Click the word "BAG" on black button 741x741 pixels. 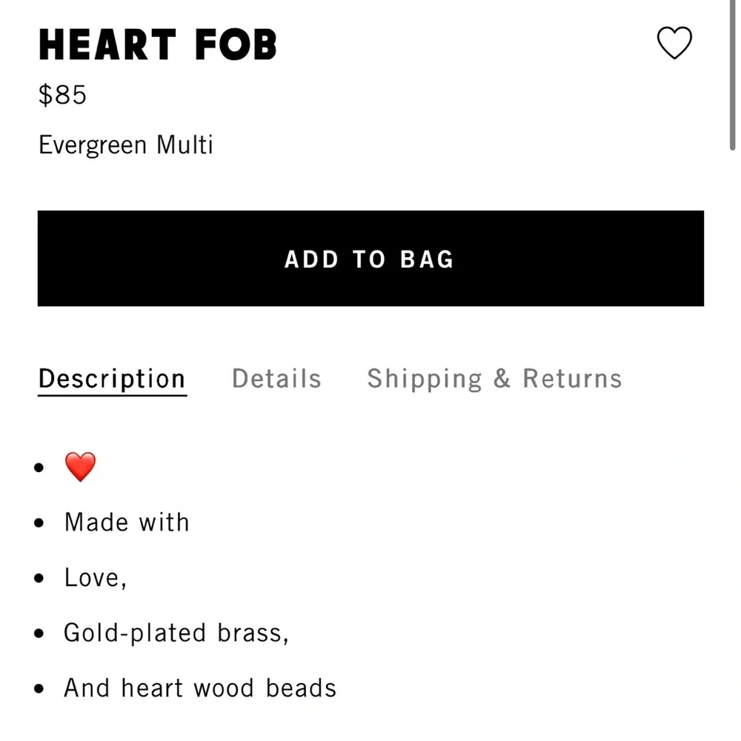tap(427, 259)
